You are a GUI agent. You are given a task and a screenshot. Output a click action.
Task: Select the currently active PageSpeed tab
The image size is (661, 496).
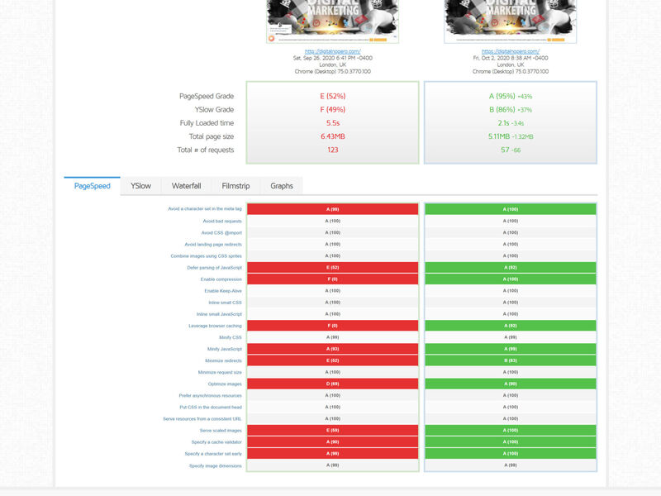pos(93,185)
